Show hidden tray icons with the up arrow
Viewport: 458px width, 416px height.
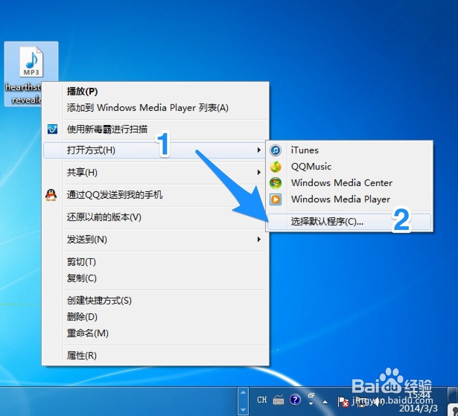pos(325,402)
